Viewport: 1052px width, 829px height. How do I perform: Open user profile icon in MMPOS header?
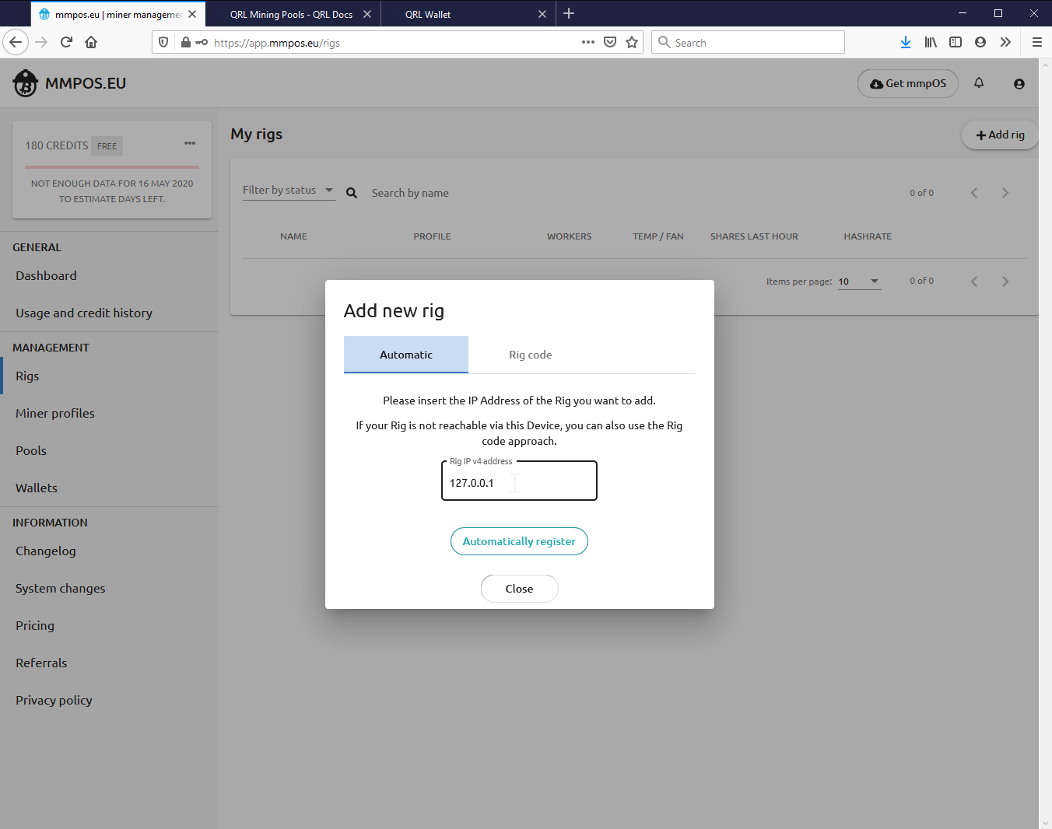pyautogui.click(x=1019, y=83)
